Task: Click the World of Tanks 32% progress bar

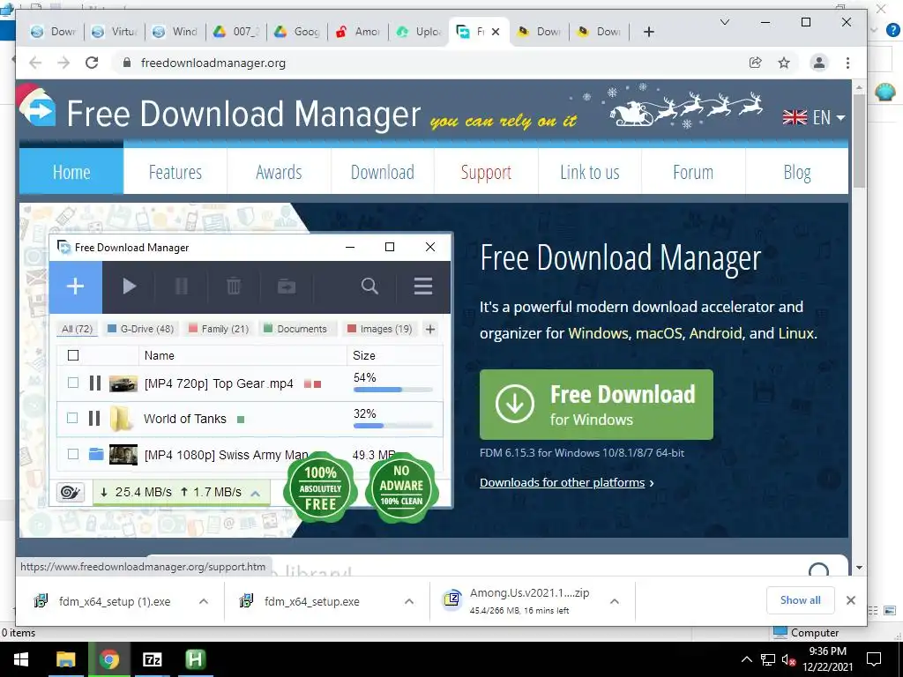Action: point(392,426)
